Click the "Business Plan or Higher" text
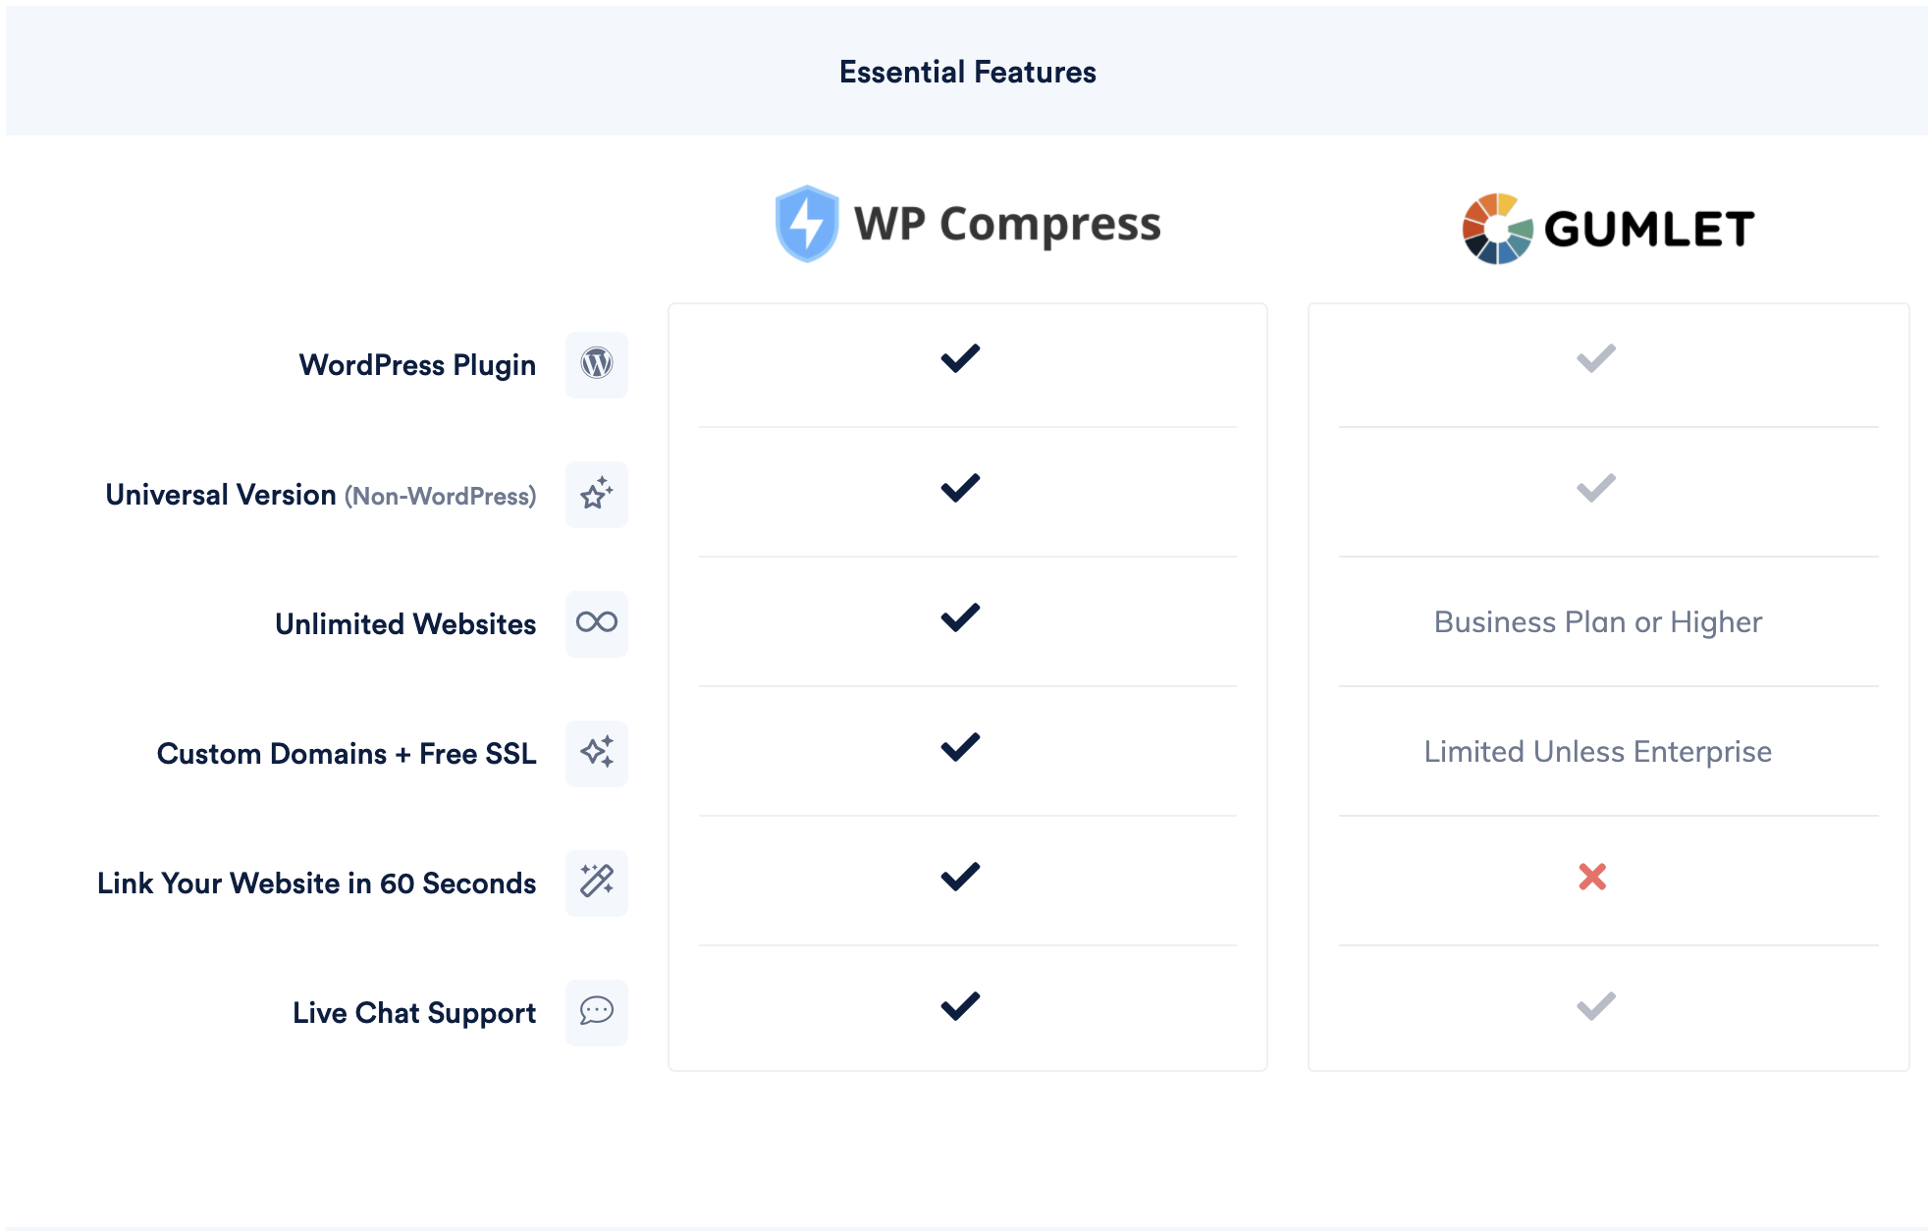The height and width of the screenshot is (1231, 1928). 1597,622
